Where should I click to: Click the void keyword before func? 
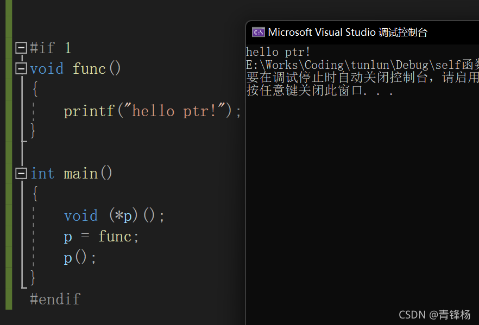click(47, 68)
